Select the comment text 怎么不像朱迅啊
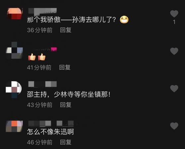 point(51,132)
